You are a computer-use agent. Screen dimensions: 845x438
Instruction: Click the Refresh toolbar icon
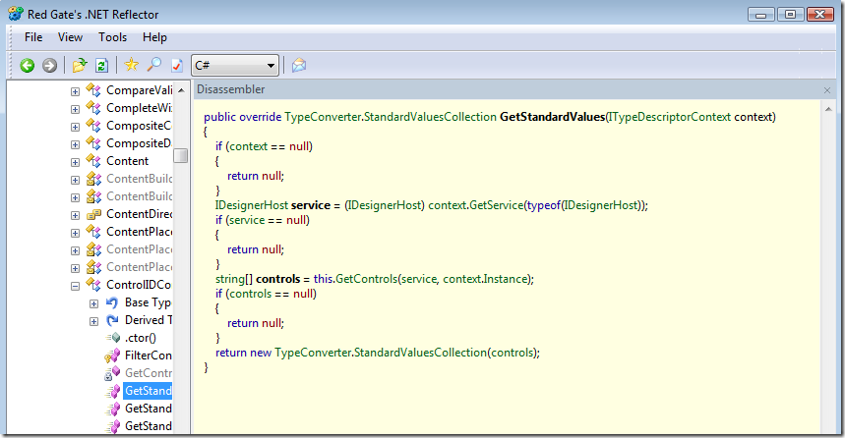coord(101,66)
